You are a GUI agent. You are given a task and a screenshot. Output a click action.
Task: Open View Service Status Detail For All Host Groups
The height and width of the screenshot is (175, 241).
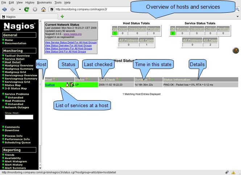[x=71, y=42]
